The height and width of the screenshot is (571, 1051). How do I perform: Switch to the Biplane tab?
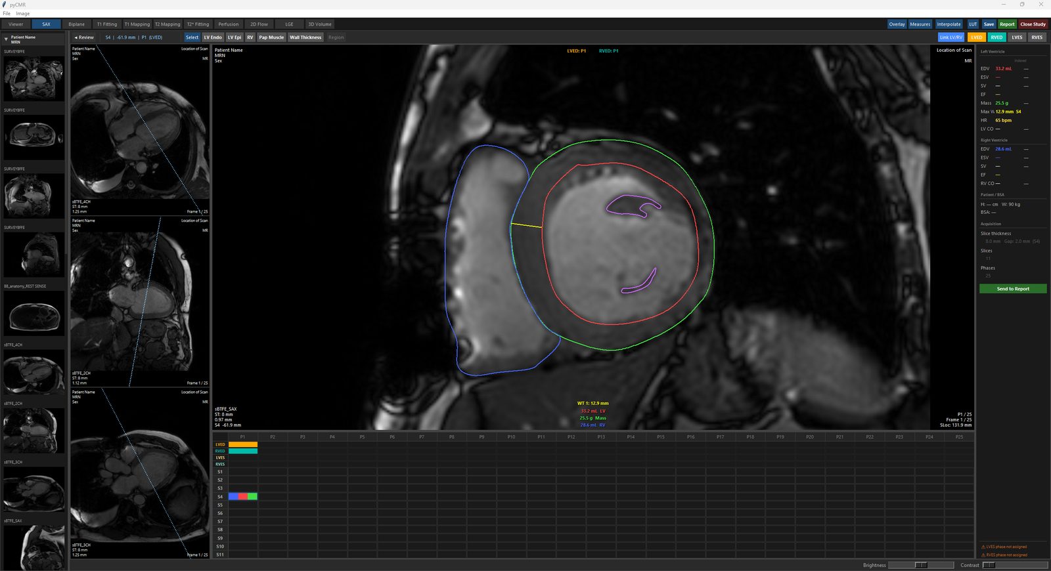(x=77, y=24)
